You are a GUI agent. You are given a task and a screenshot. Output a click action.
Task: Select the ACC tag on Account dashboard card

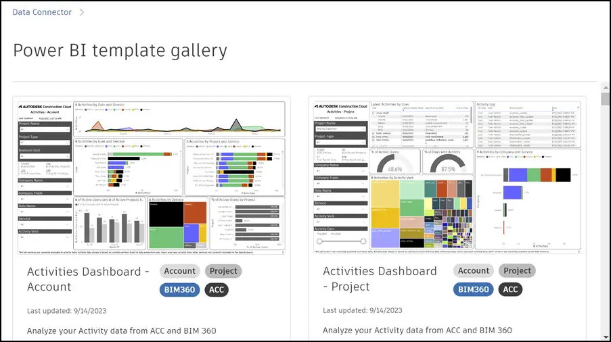click(x=217, y=290)
